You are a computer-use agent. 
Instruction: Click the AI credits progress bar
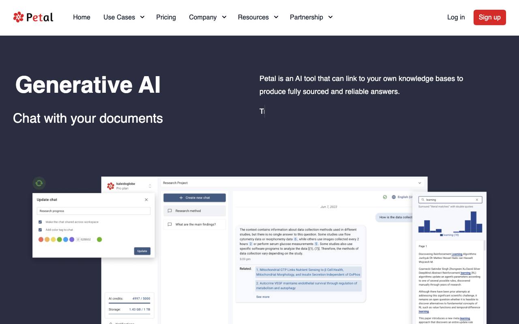[129, 303]
